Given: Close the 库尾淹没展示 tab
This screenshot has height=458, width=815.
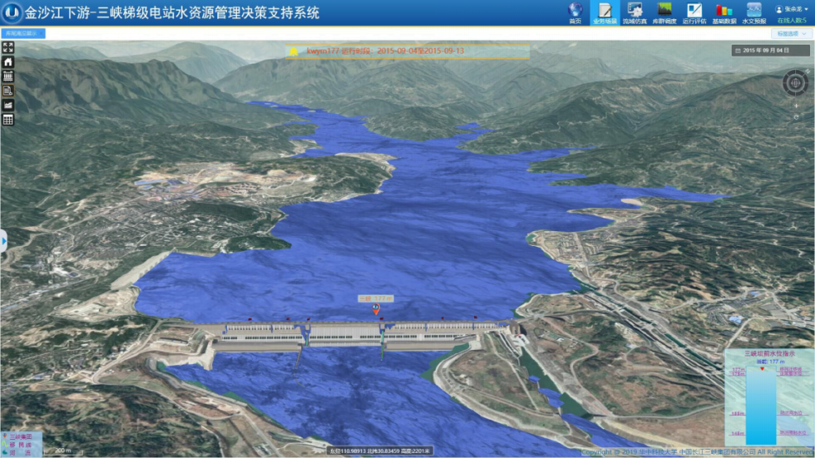Looking at the screenshot, I should point(42,34).
